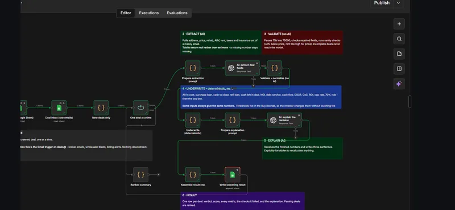Select the Validate + normalise code node
Viewport: 455px width, 210px height.
click(x=274, y=68)
